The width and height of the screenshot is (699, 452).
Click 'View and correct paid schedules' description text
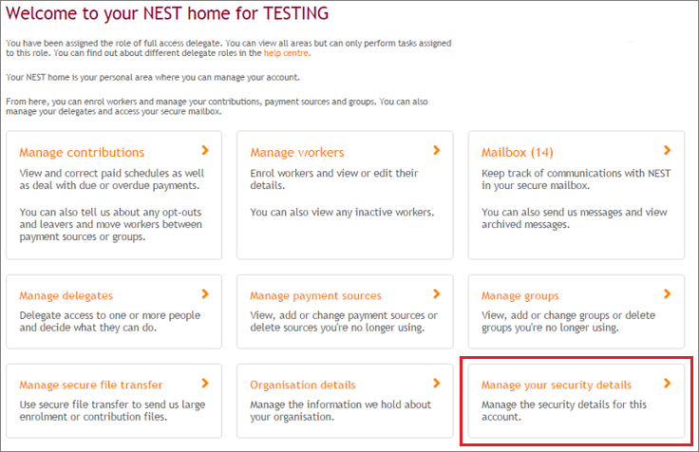(x=111, y=179)
